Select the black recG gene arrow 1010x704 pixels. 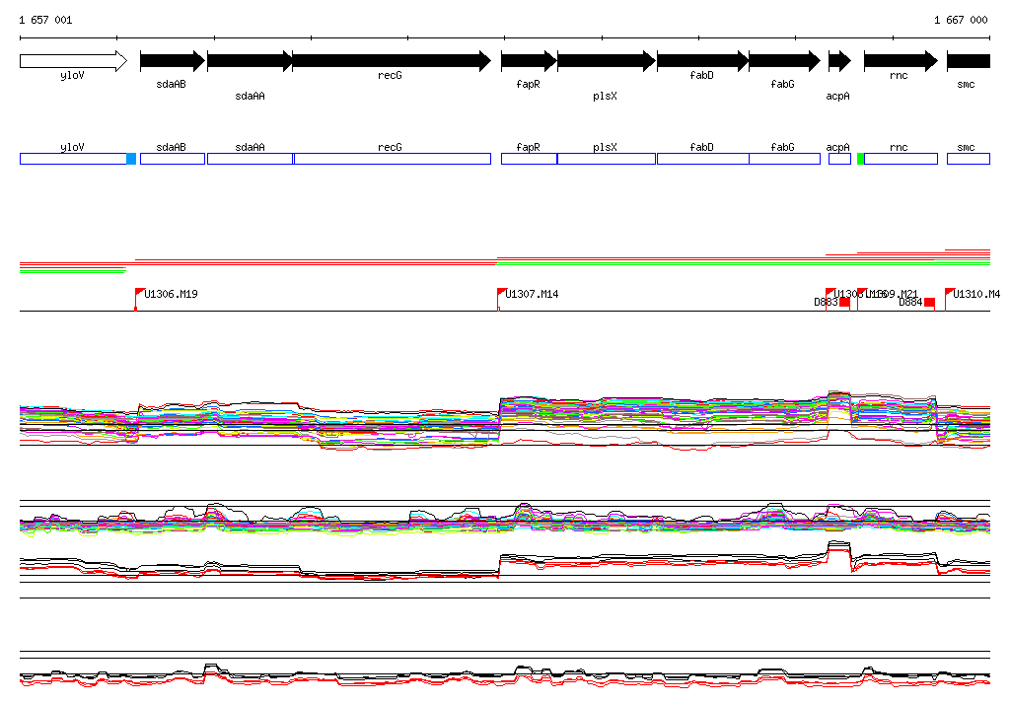click(391, 61)
